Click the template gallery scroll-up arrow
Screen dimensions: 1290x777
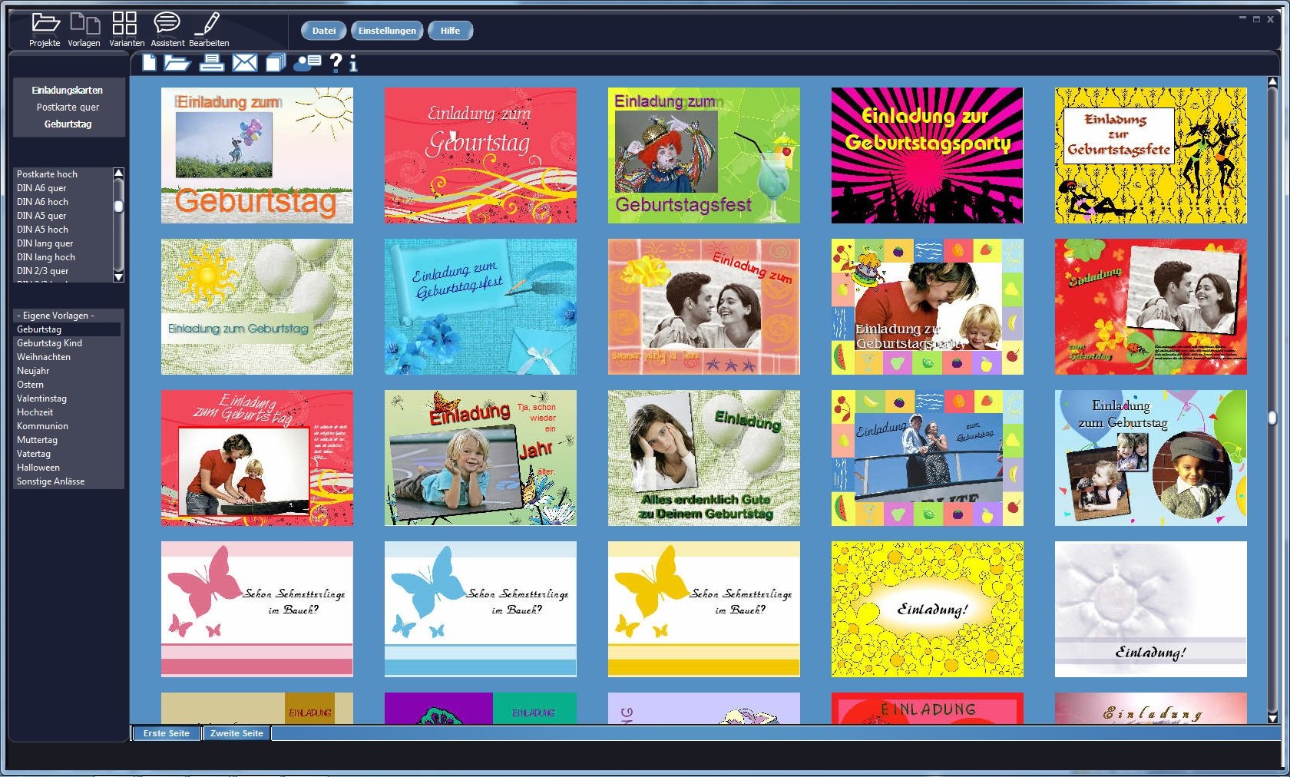1272,81
